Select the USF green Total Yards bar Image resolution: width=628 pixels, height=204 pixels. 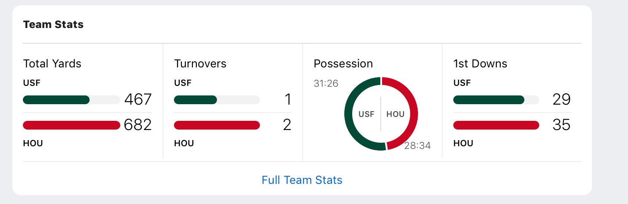56,100
